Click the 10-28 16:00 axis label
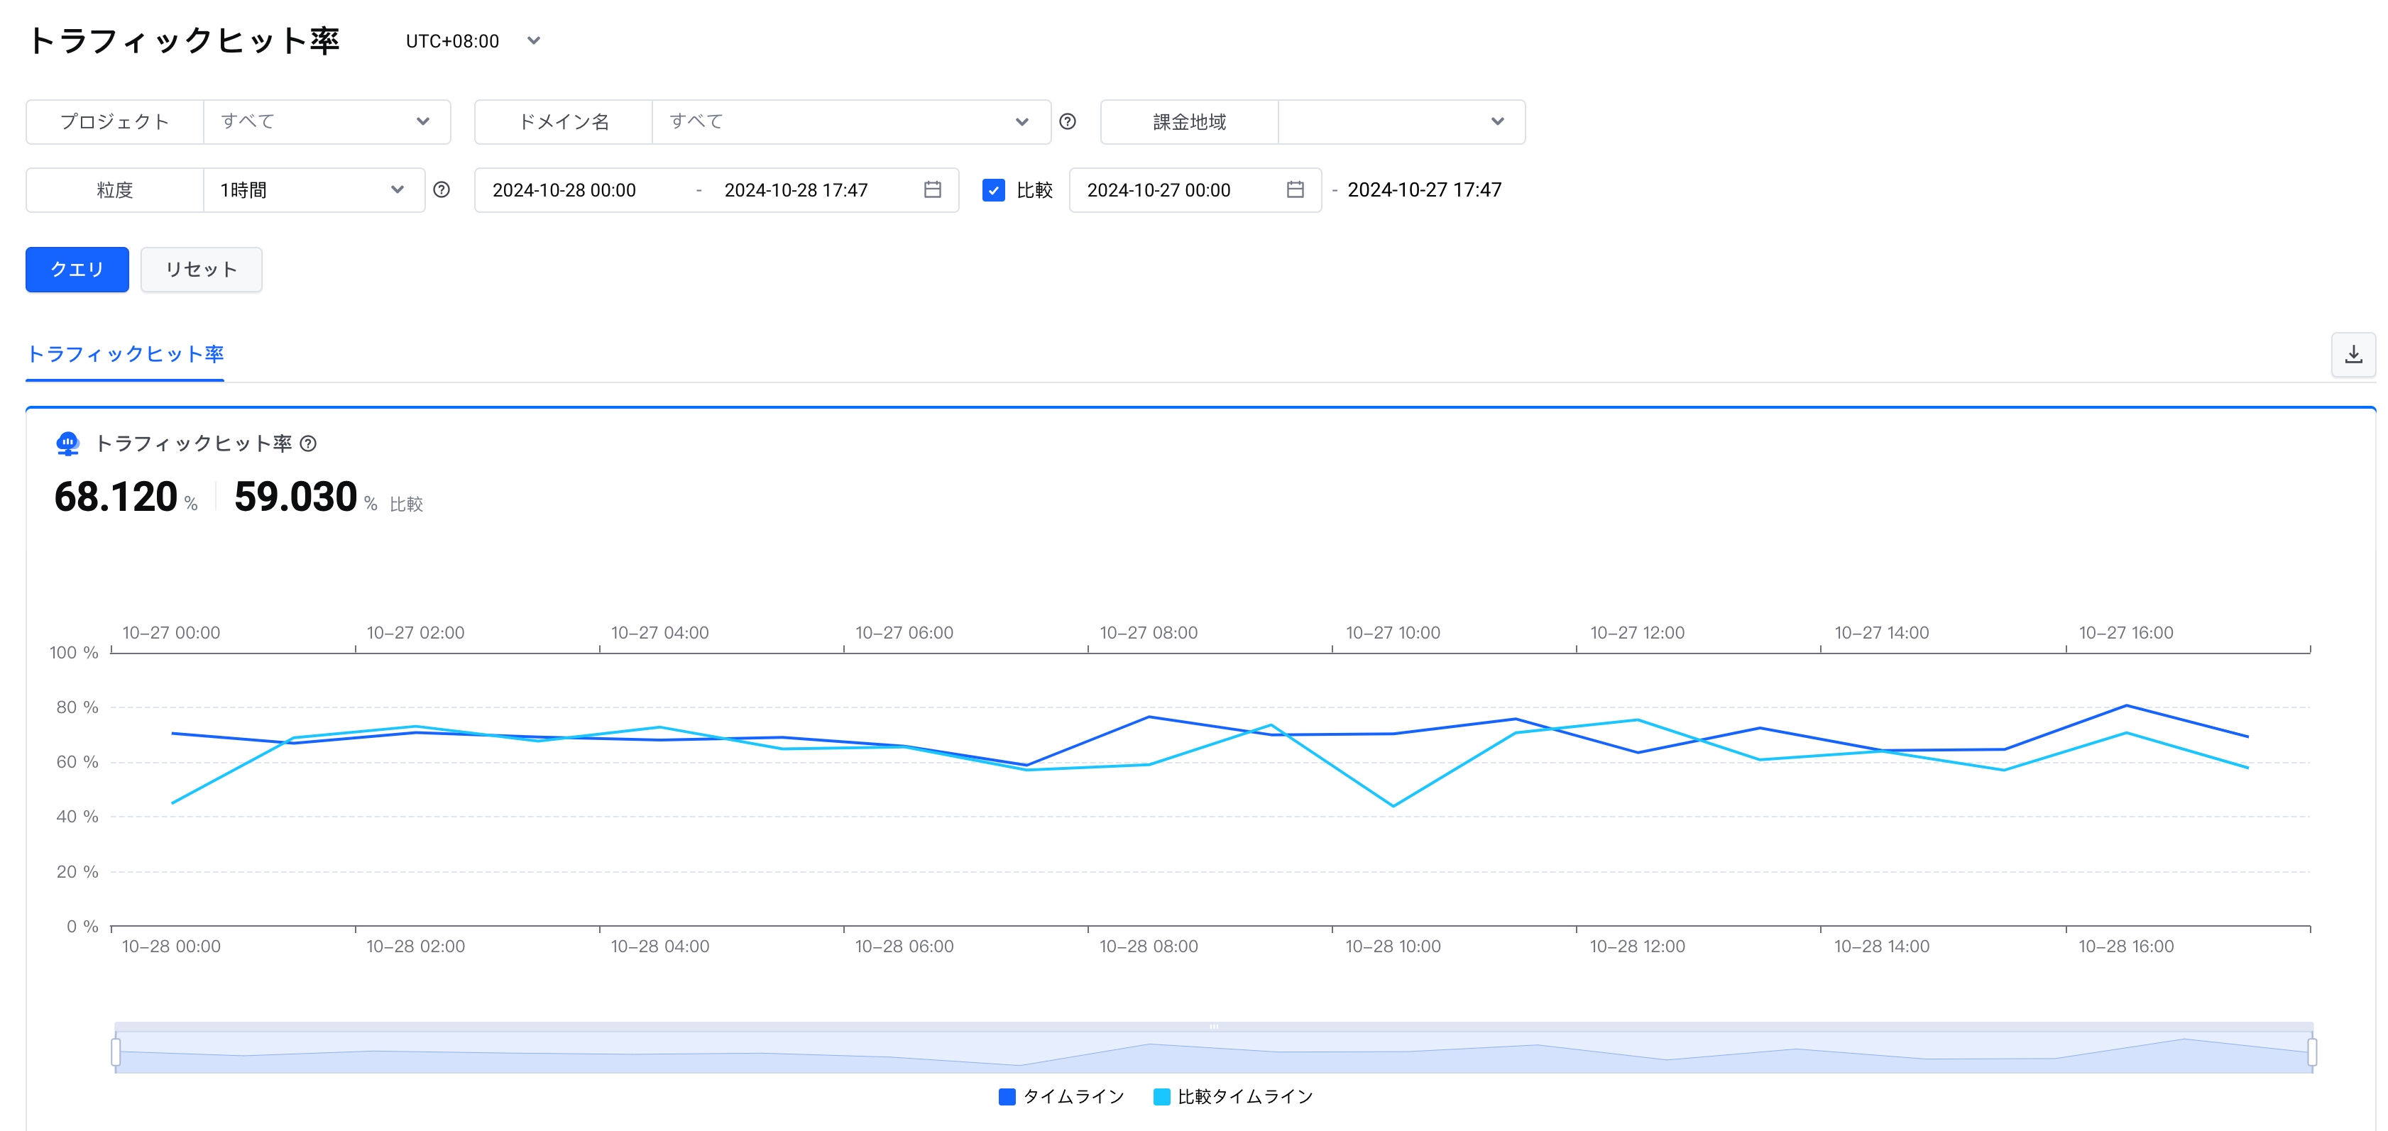The image size is (2388, 1131). coord(2125,947)
